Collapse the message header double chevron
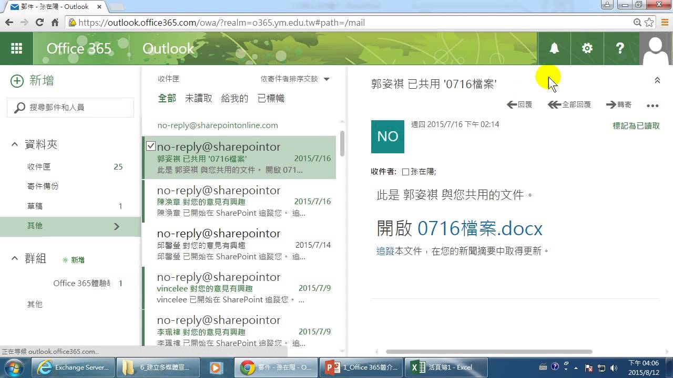This screenshot has width=673, height=378. [657, 80]
